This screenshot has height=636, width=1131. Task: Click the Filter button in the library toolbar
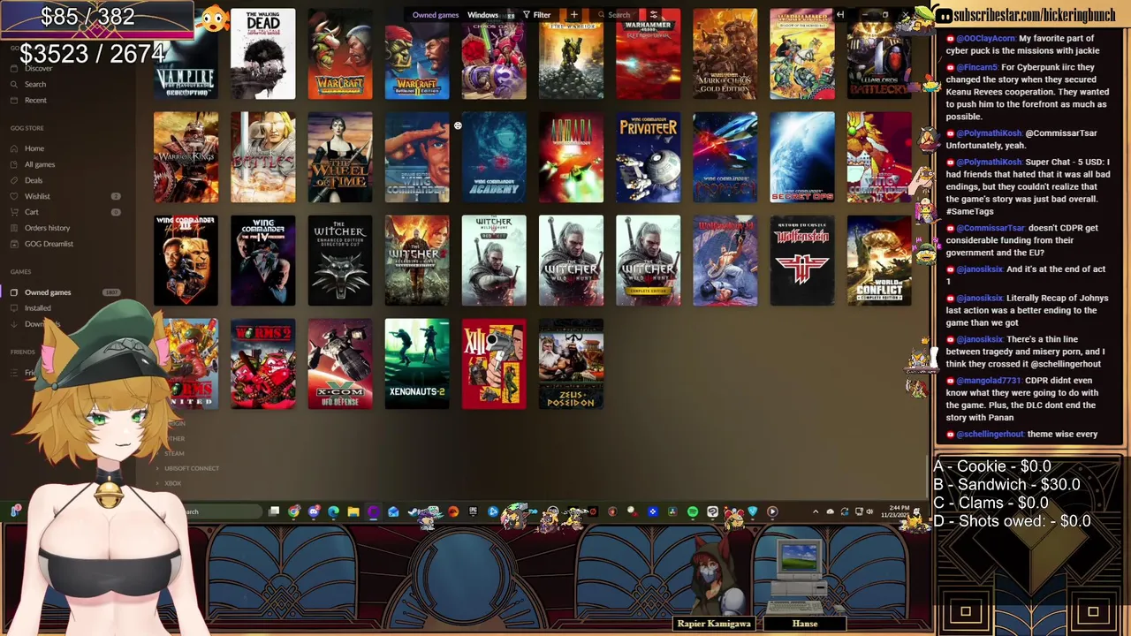[x=537, y=14]
